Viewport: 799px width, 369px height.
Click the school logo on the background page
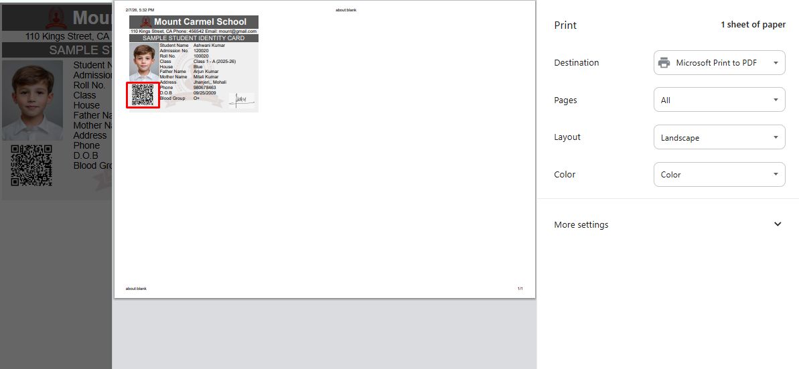click(56, 18)
